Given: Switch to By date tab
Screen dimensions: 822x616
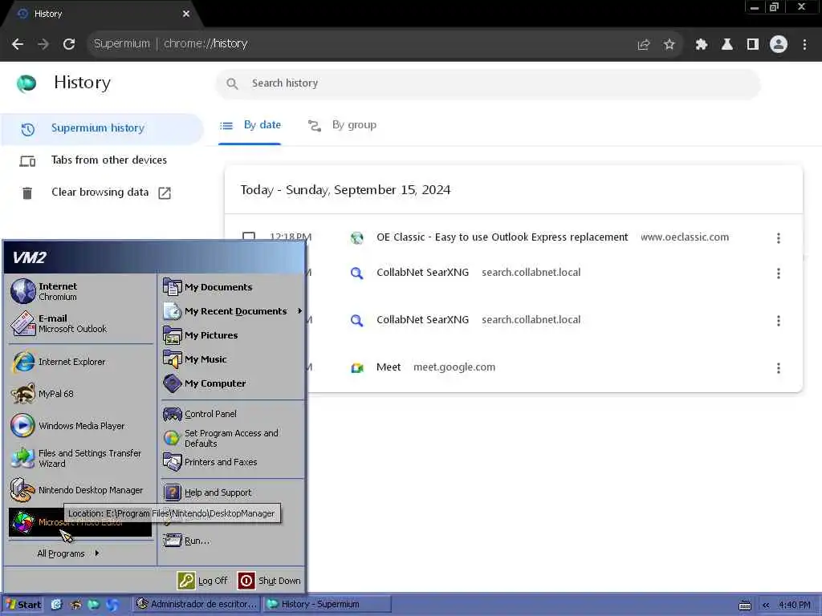Looking at the screenshot, I should 250,125.
